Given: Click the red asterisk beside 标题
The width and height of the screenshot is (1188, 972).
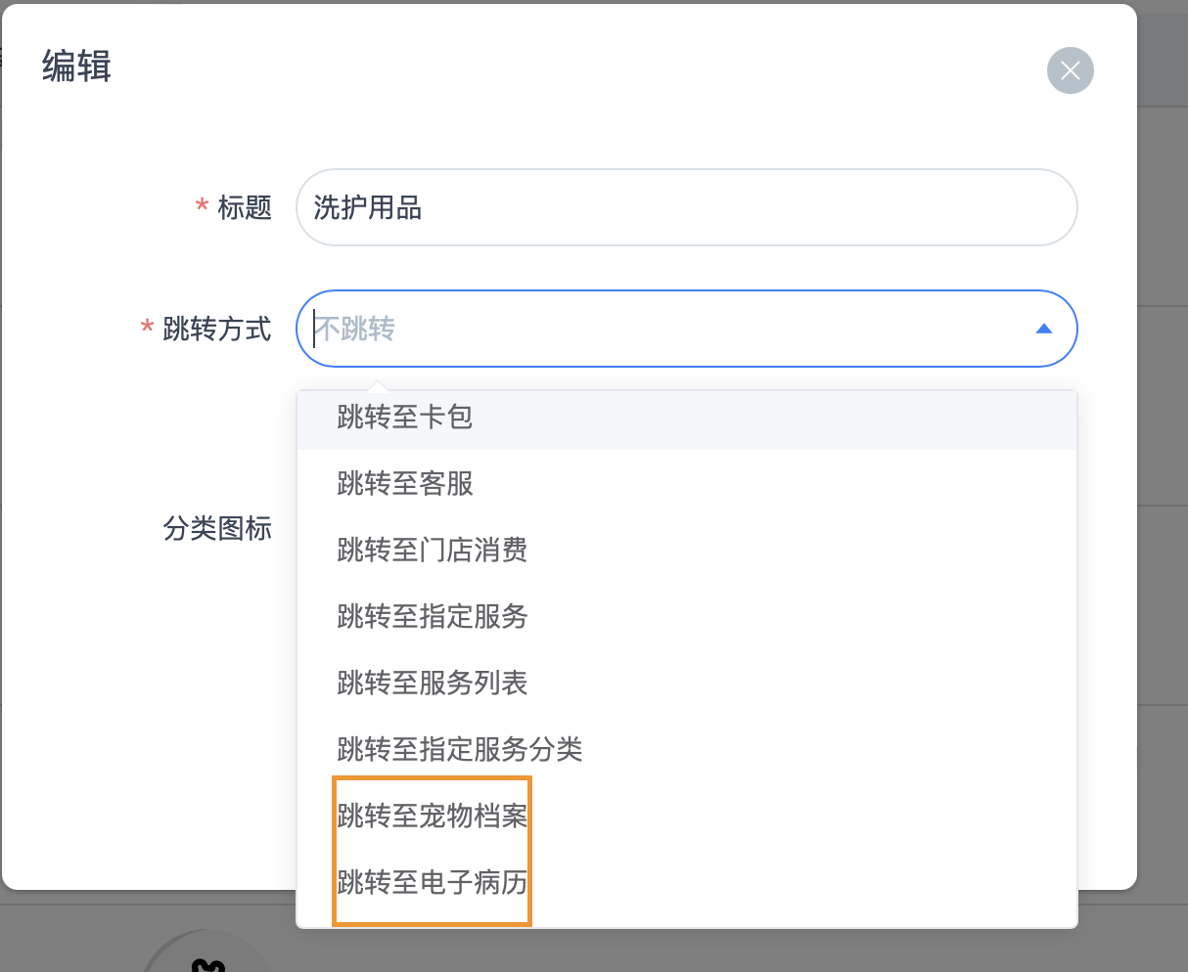Looking at the screenshot, I should tap(202, 206).
